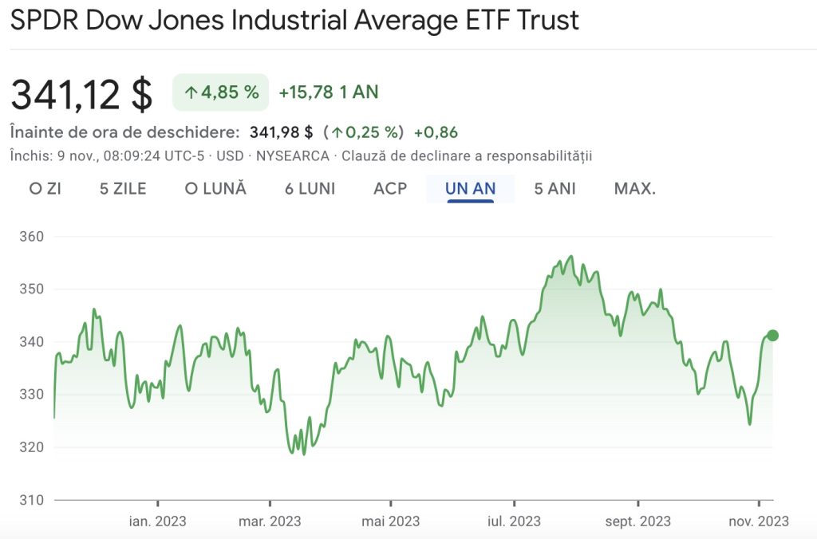This screenshot has height=539, width=817.
Task: Click the 341,12 $ price value
Action: (x=80, y=94)
